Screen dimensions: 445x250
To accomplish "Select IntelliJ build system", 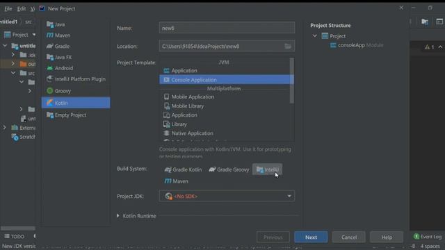I will coord(267,169).
